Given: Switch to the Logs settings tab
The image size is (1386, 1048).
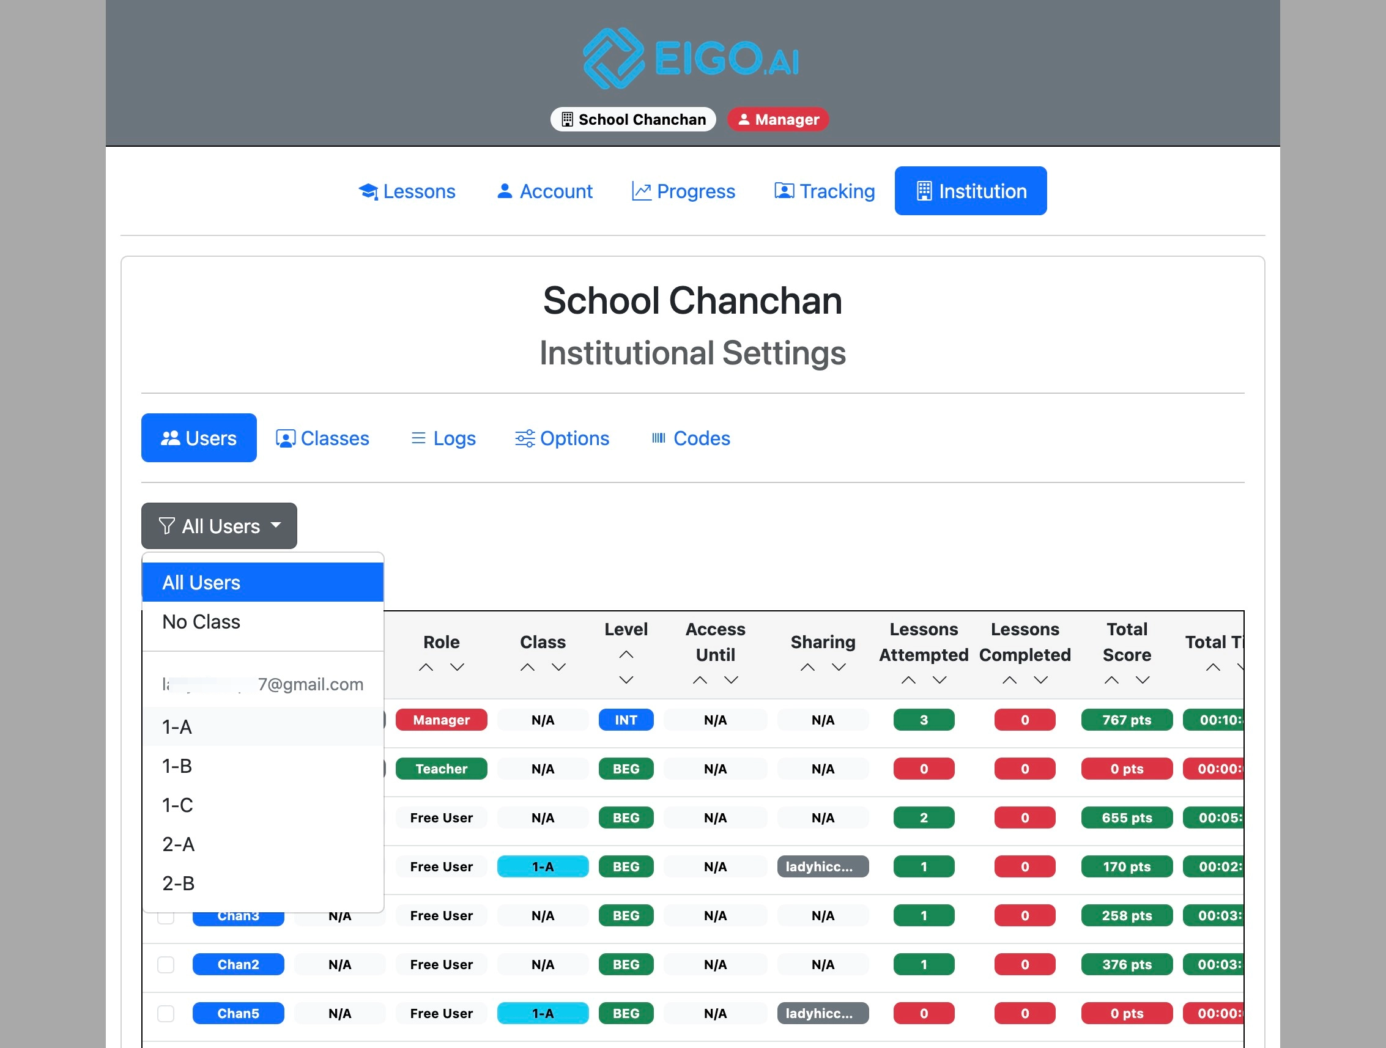Looking at the screenshot, I should (443, 438).
